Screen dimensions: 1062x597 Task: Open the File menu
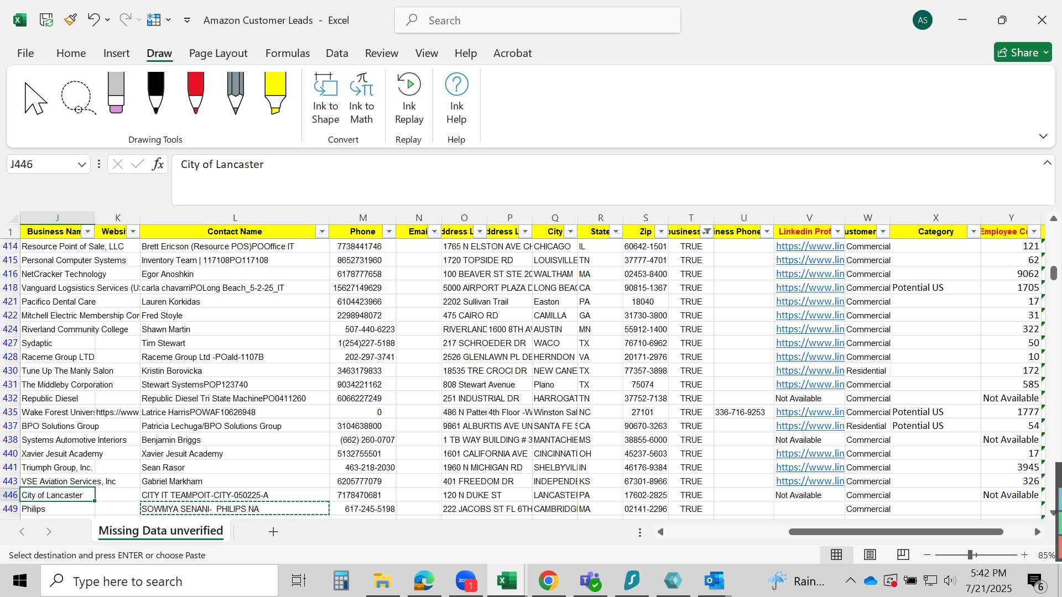coord(25,53)
